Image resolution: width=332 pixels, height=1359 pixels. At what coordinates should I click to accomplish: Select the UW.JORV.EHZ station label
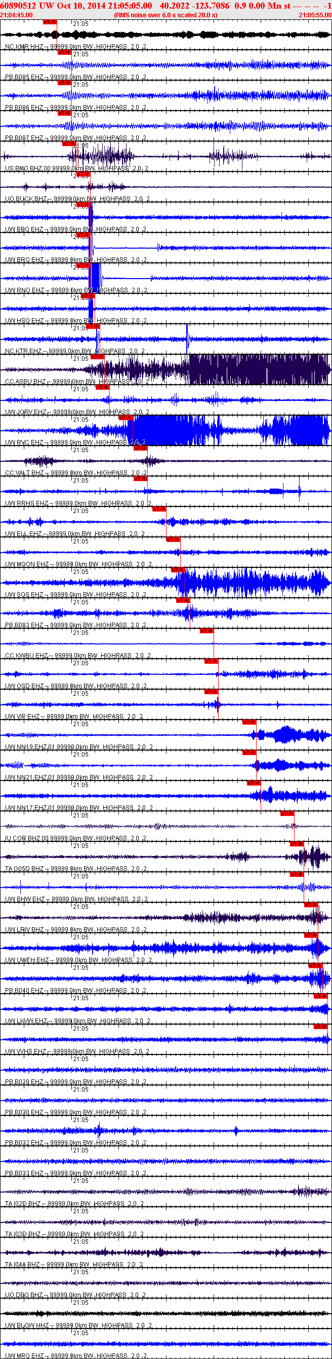[x=77, y=413]
